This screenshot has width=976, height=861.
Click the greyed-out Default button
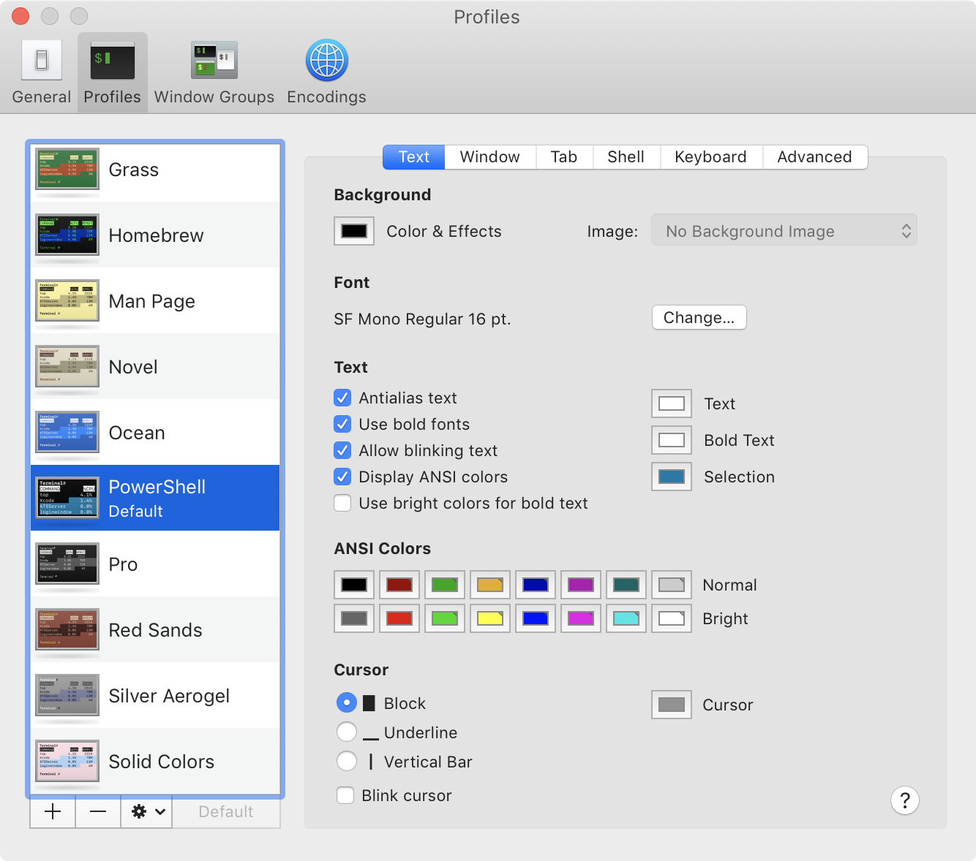pyautogui.click(x=226, y=812)
